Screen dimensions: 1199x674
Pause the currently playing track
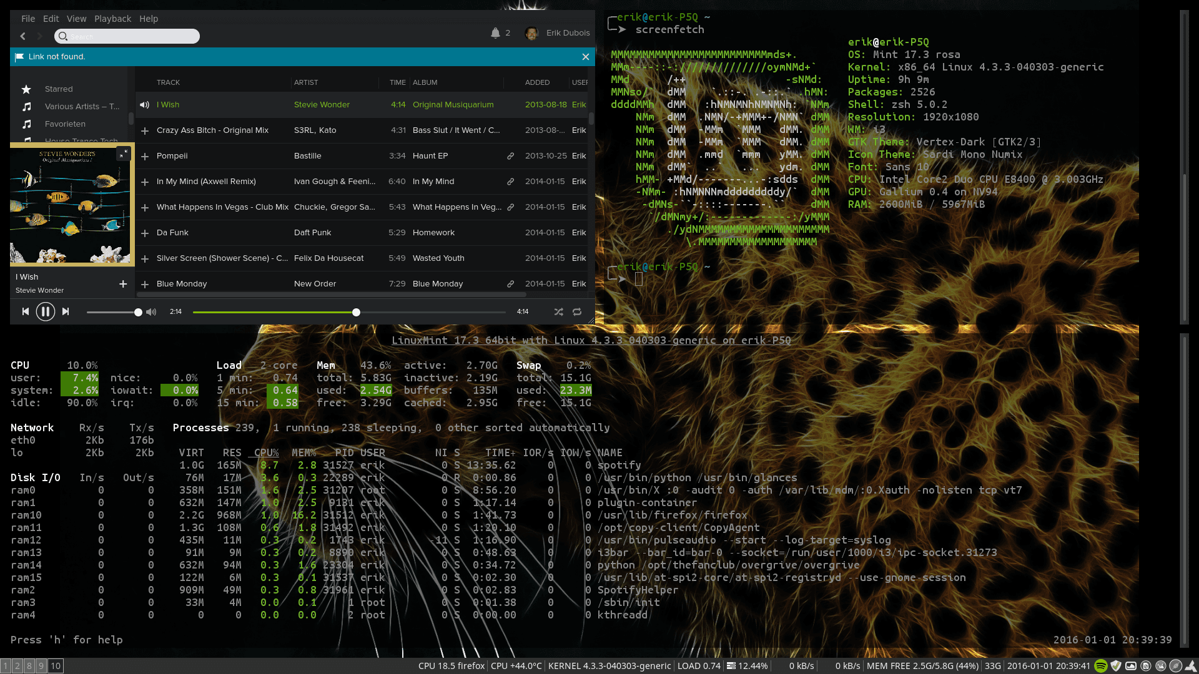[x=45, y=311]
